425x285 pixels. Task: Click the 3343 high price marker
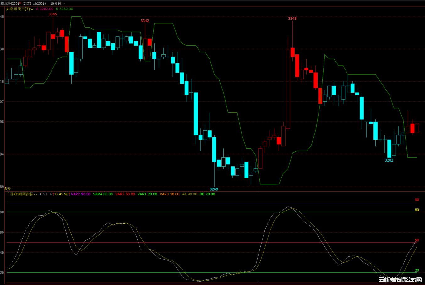coord(292,19)
